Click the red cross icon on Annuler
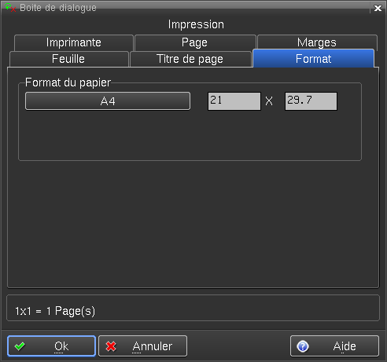 pyautogui.click(x=111, y=346)
